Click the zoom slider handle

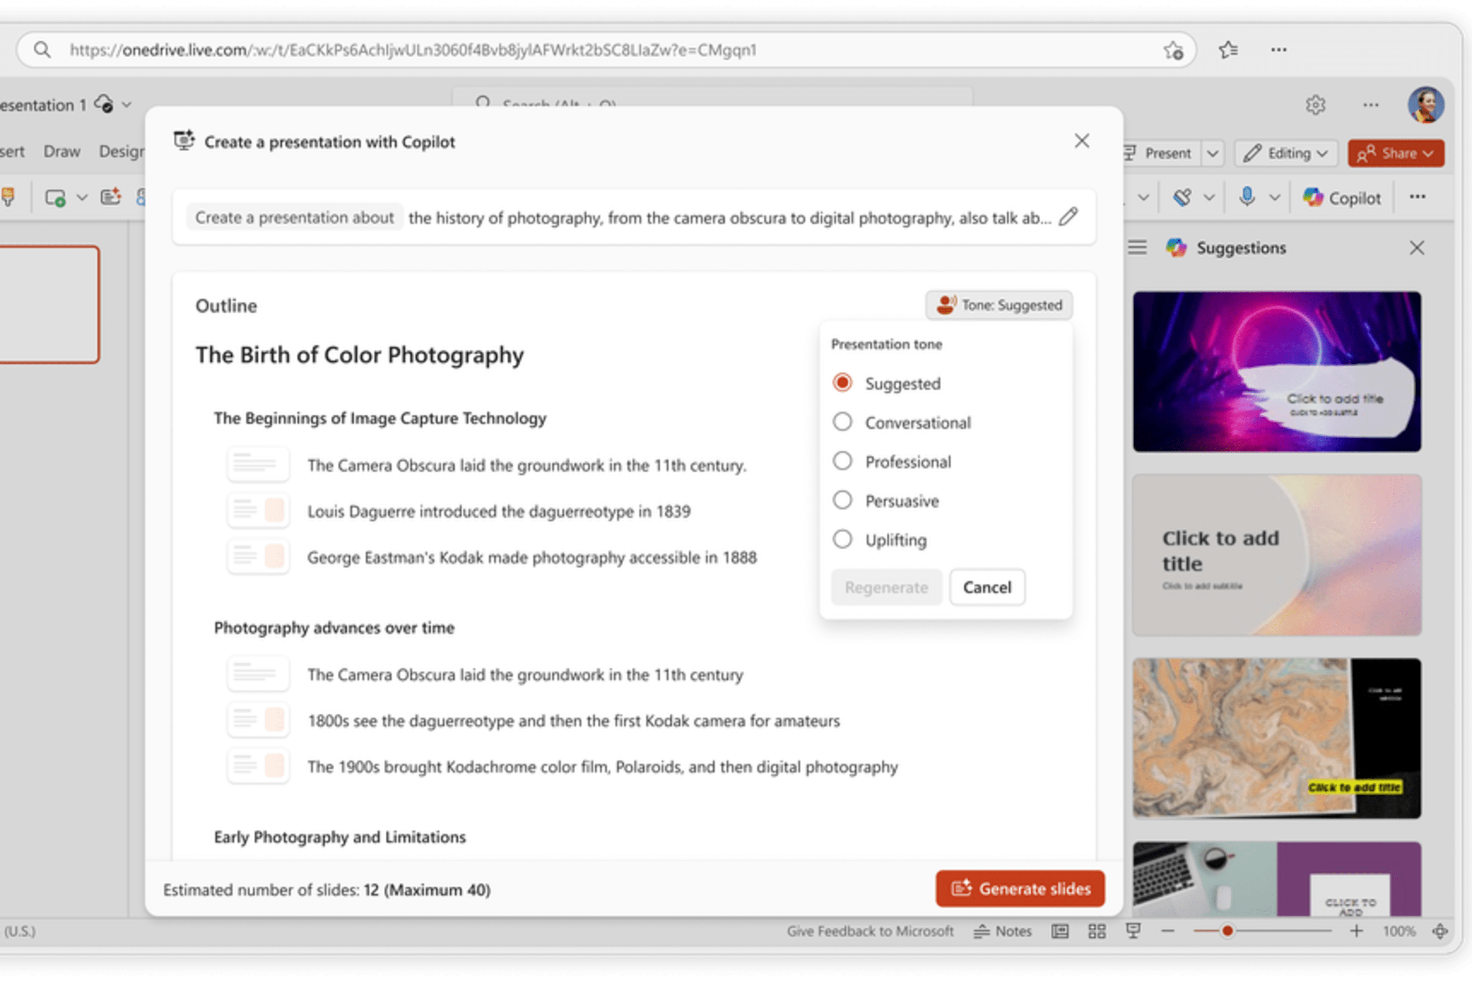pyautogui.click(x=1227, y=931)
